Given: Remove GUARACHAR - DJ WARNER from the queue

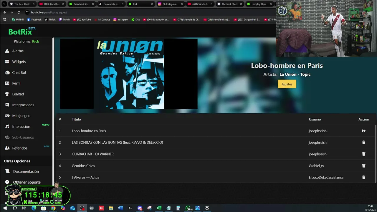Looking at the screenshot, I should 363,154.
